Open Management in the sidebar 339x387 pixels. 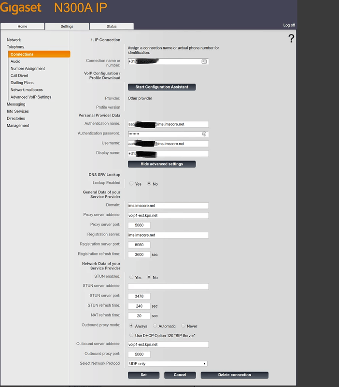click(18, 125)
